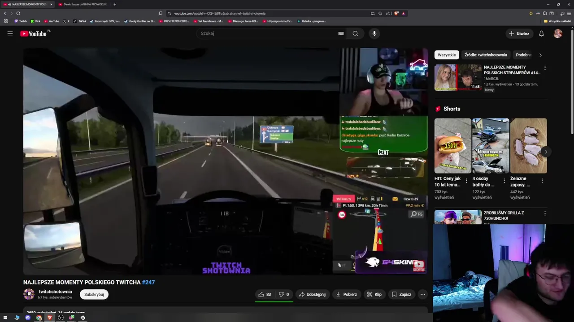Open Chrome from the taskbar

point(39,318)
